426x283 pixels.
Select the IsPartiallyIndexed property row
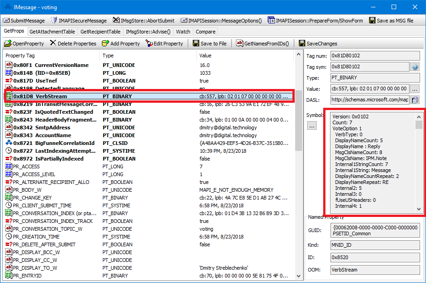click(x=149, y=159)
